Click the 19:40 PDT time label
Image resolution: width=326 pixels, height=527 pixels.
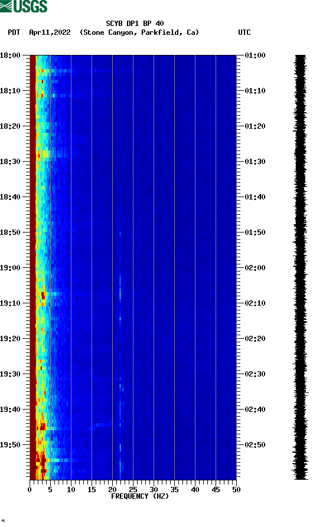click(10, 410)
